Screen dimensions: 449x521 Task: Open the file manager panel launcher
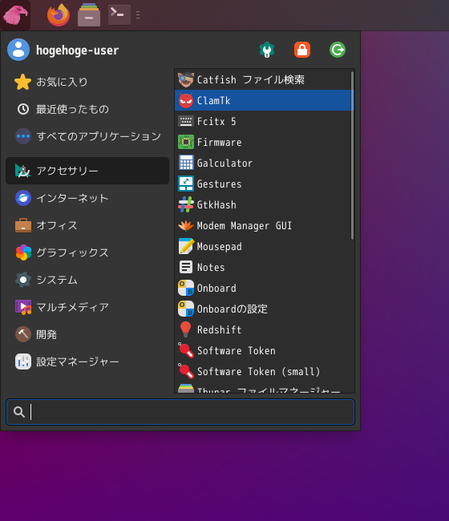point(89,15)
